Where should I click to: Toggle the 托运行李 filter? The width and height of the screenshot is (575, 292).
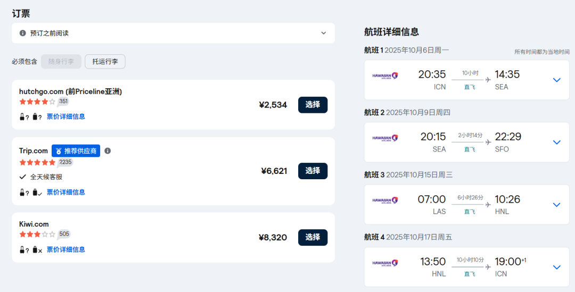coord(105,62)
